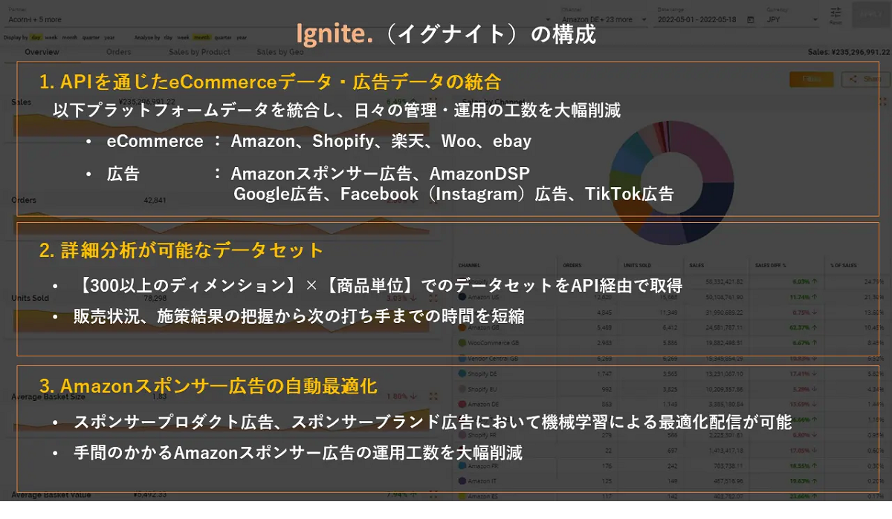The width and height of the screenshot is (892, 519).
Task: Switch to the Orders tab
Action: (118, 52)
